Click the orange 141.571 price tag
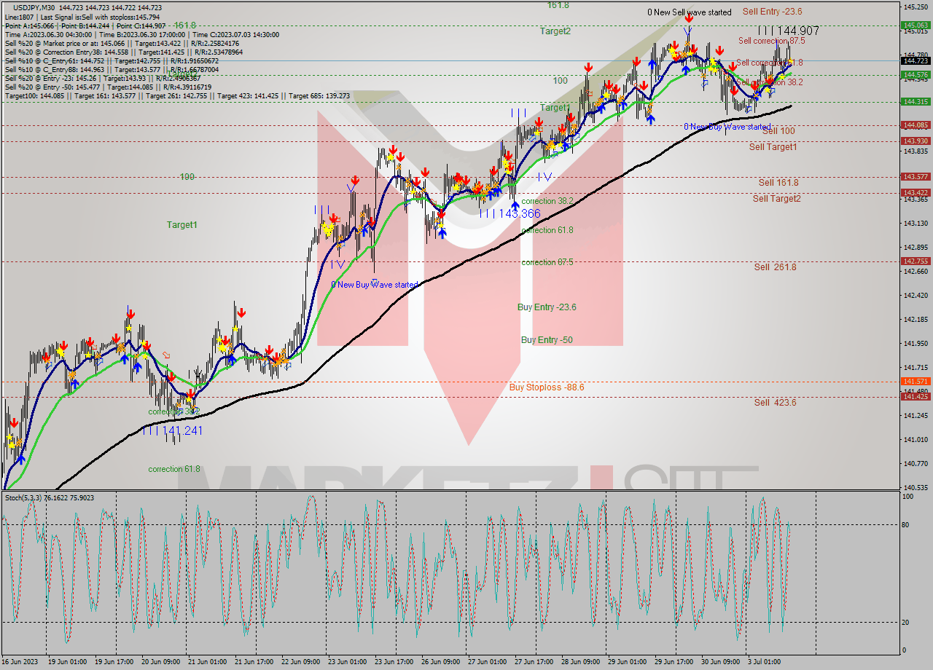Image resolution: width=933 pixels, height=670 pixels. 916,381
